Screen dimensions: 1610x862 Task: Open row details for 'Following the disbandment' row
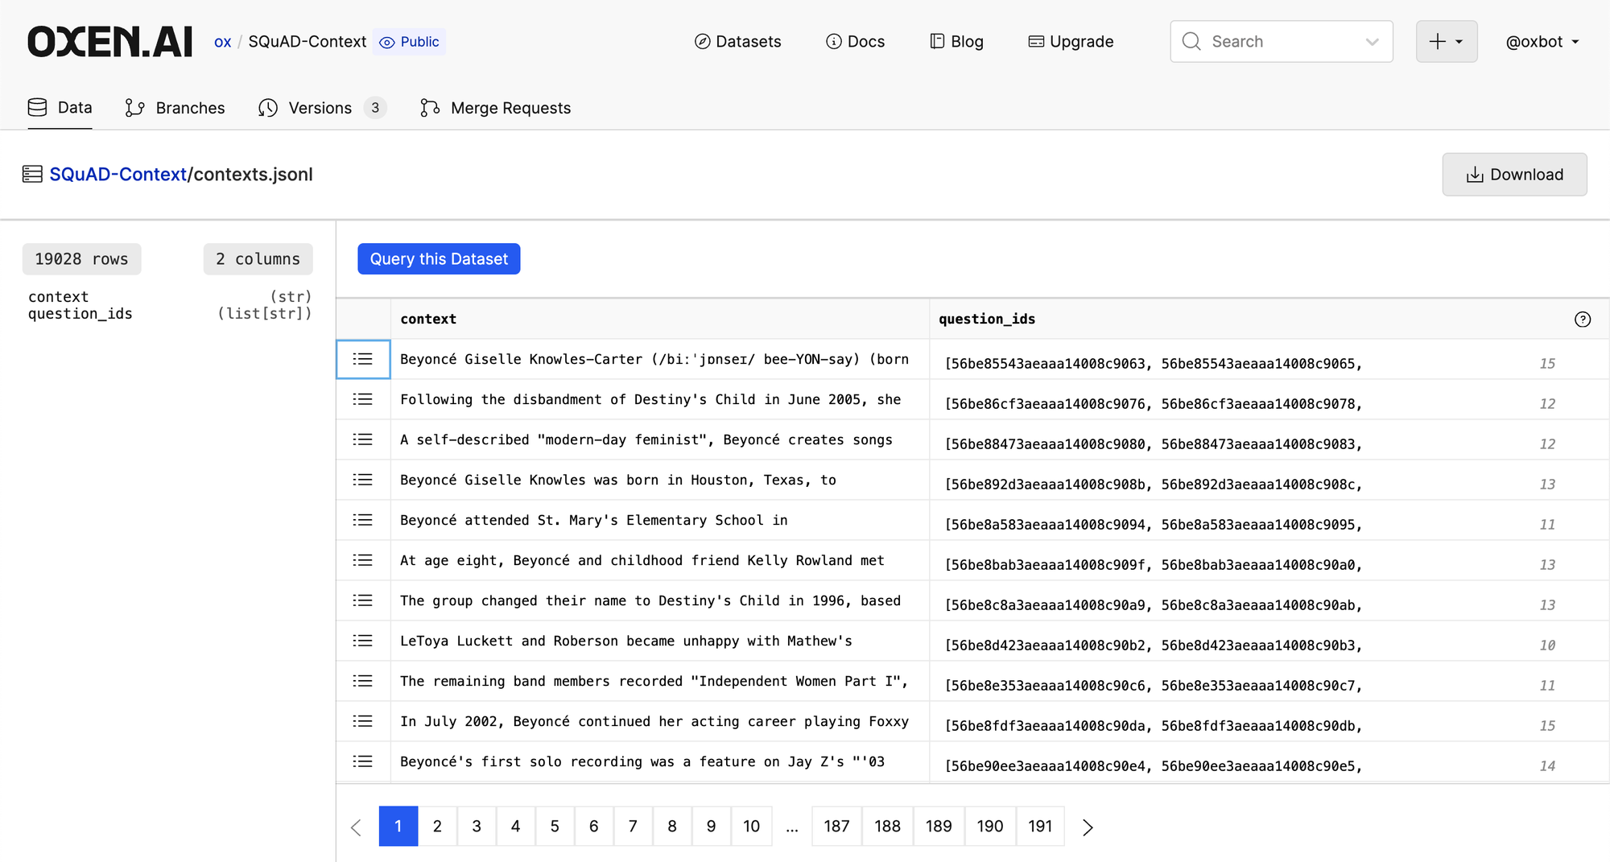coord(363,399)
